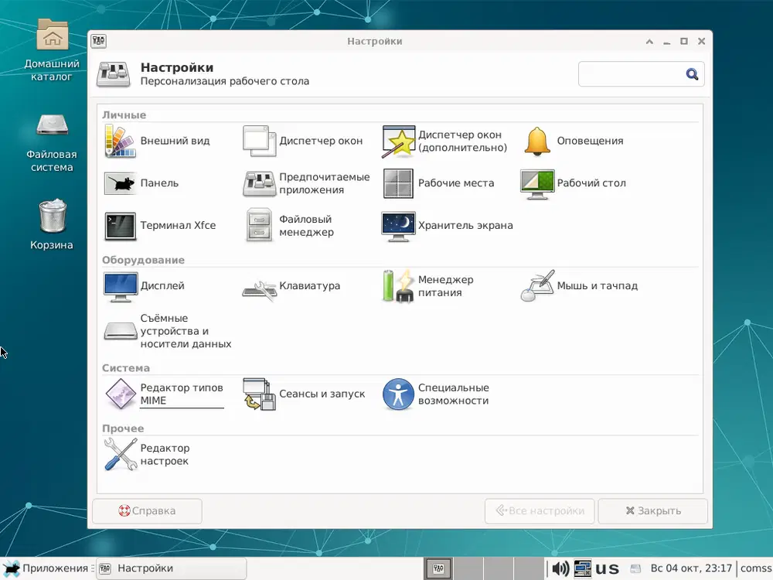Open Съёмные устройства и носители данных icon

click(x=120, y=331)
